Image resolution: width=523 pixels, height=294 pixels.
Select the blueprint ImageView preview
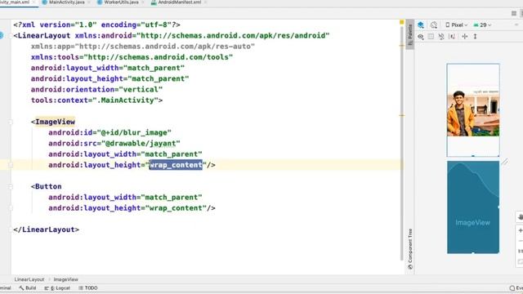point(473,207)
